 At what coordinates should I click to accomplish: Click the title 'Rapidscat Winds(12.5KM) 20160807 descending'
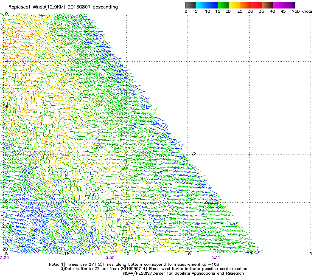[63, 7]
